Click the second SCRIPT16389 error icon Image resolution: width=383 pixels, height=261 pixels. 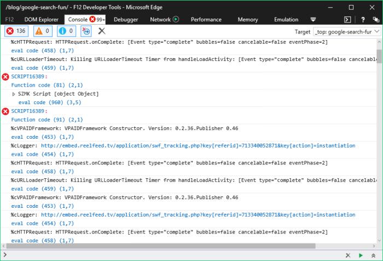5,111
